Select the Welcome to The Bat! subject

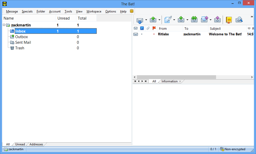click(x=225, y=34)
